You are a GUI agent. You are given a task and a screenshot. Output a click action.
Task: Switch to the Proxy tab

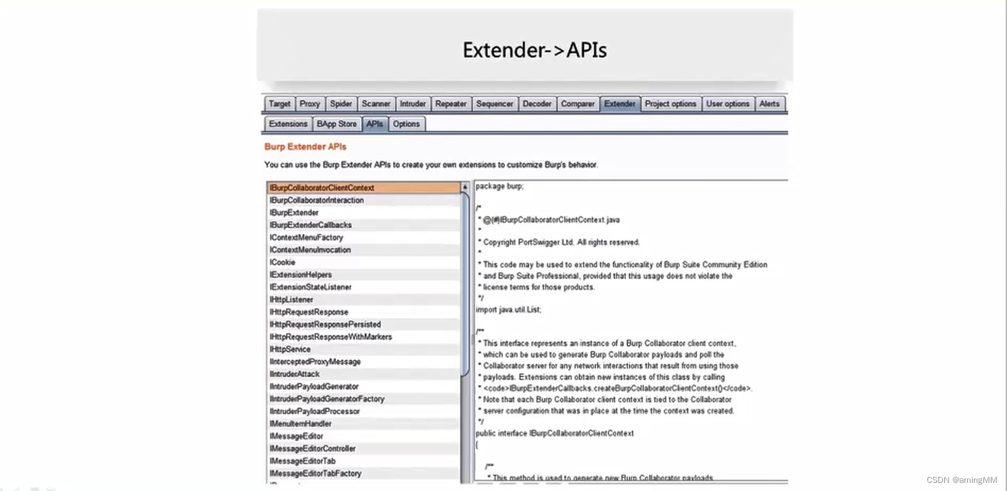(310, 104)
